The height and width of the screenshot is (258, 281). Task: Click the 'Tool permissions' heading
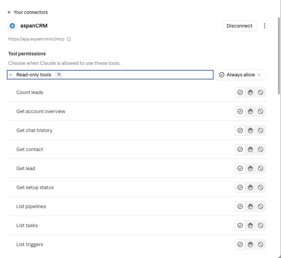point(27,54)
